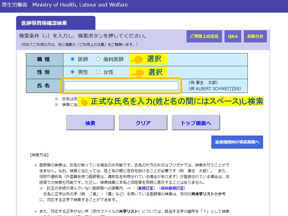Switch to the 医師等資格確認検索 tab
The height and width of the screenshot is (216, 288).
[x=55, y=23]
